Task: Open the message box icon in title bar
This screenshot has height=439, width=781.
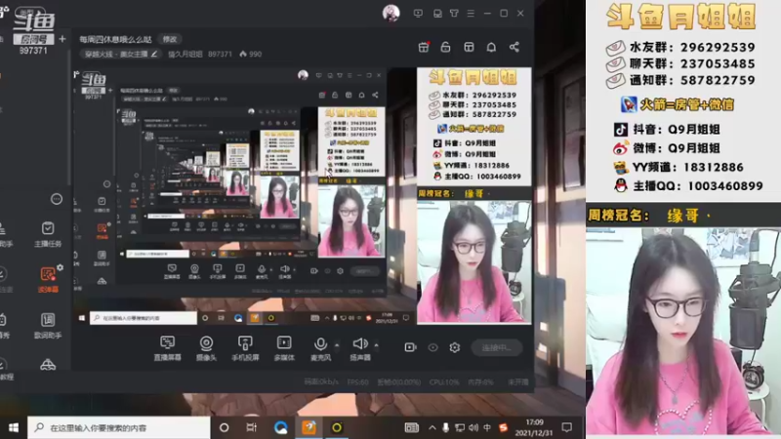Action: (x=437, y=14)
